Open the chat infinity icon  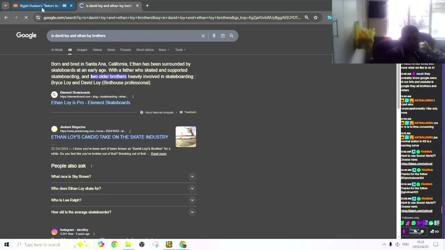(x=436, y=232)
